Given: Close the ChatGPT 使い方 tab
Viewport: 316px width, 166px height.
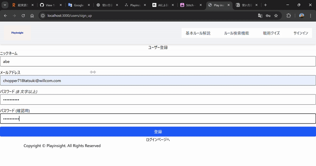Looking at the screenshot, I should point(117,5).
